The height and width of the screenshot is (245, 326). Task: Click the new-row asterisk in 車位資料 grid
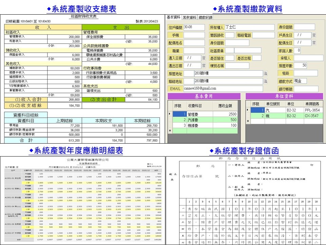point(248,121)
